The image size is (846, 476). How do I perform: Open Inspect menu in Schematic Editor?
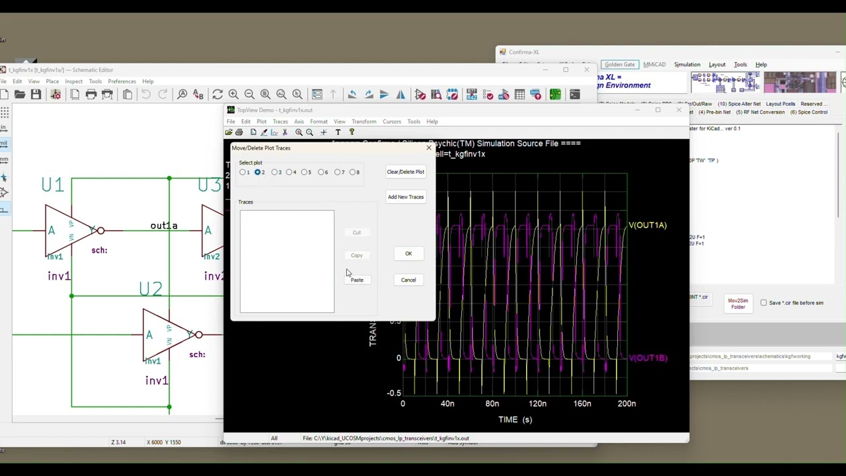[73, 81]
